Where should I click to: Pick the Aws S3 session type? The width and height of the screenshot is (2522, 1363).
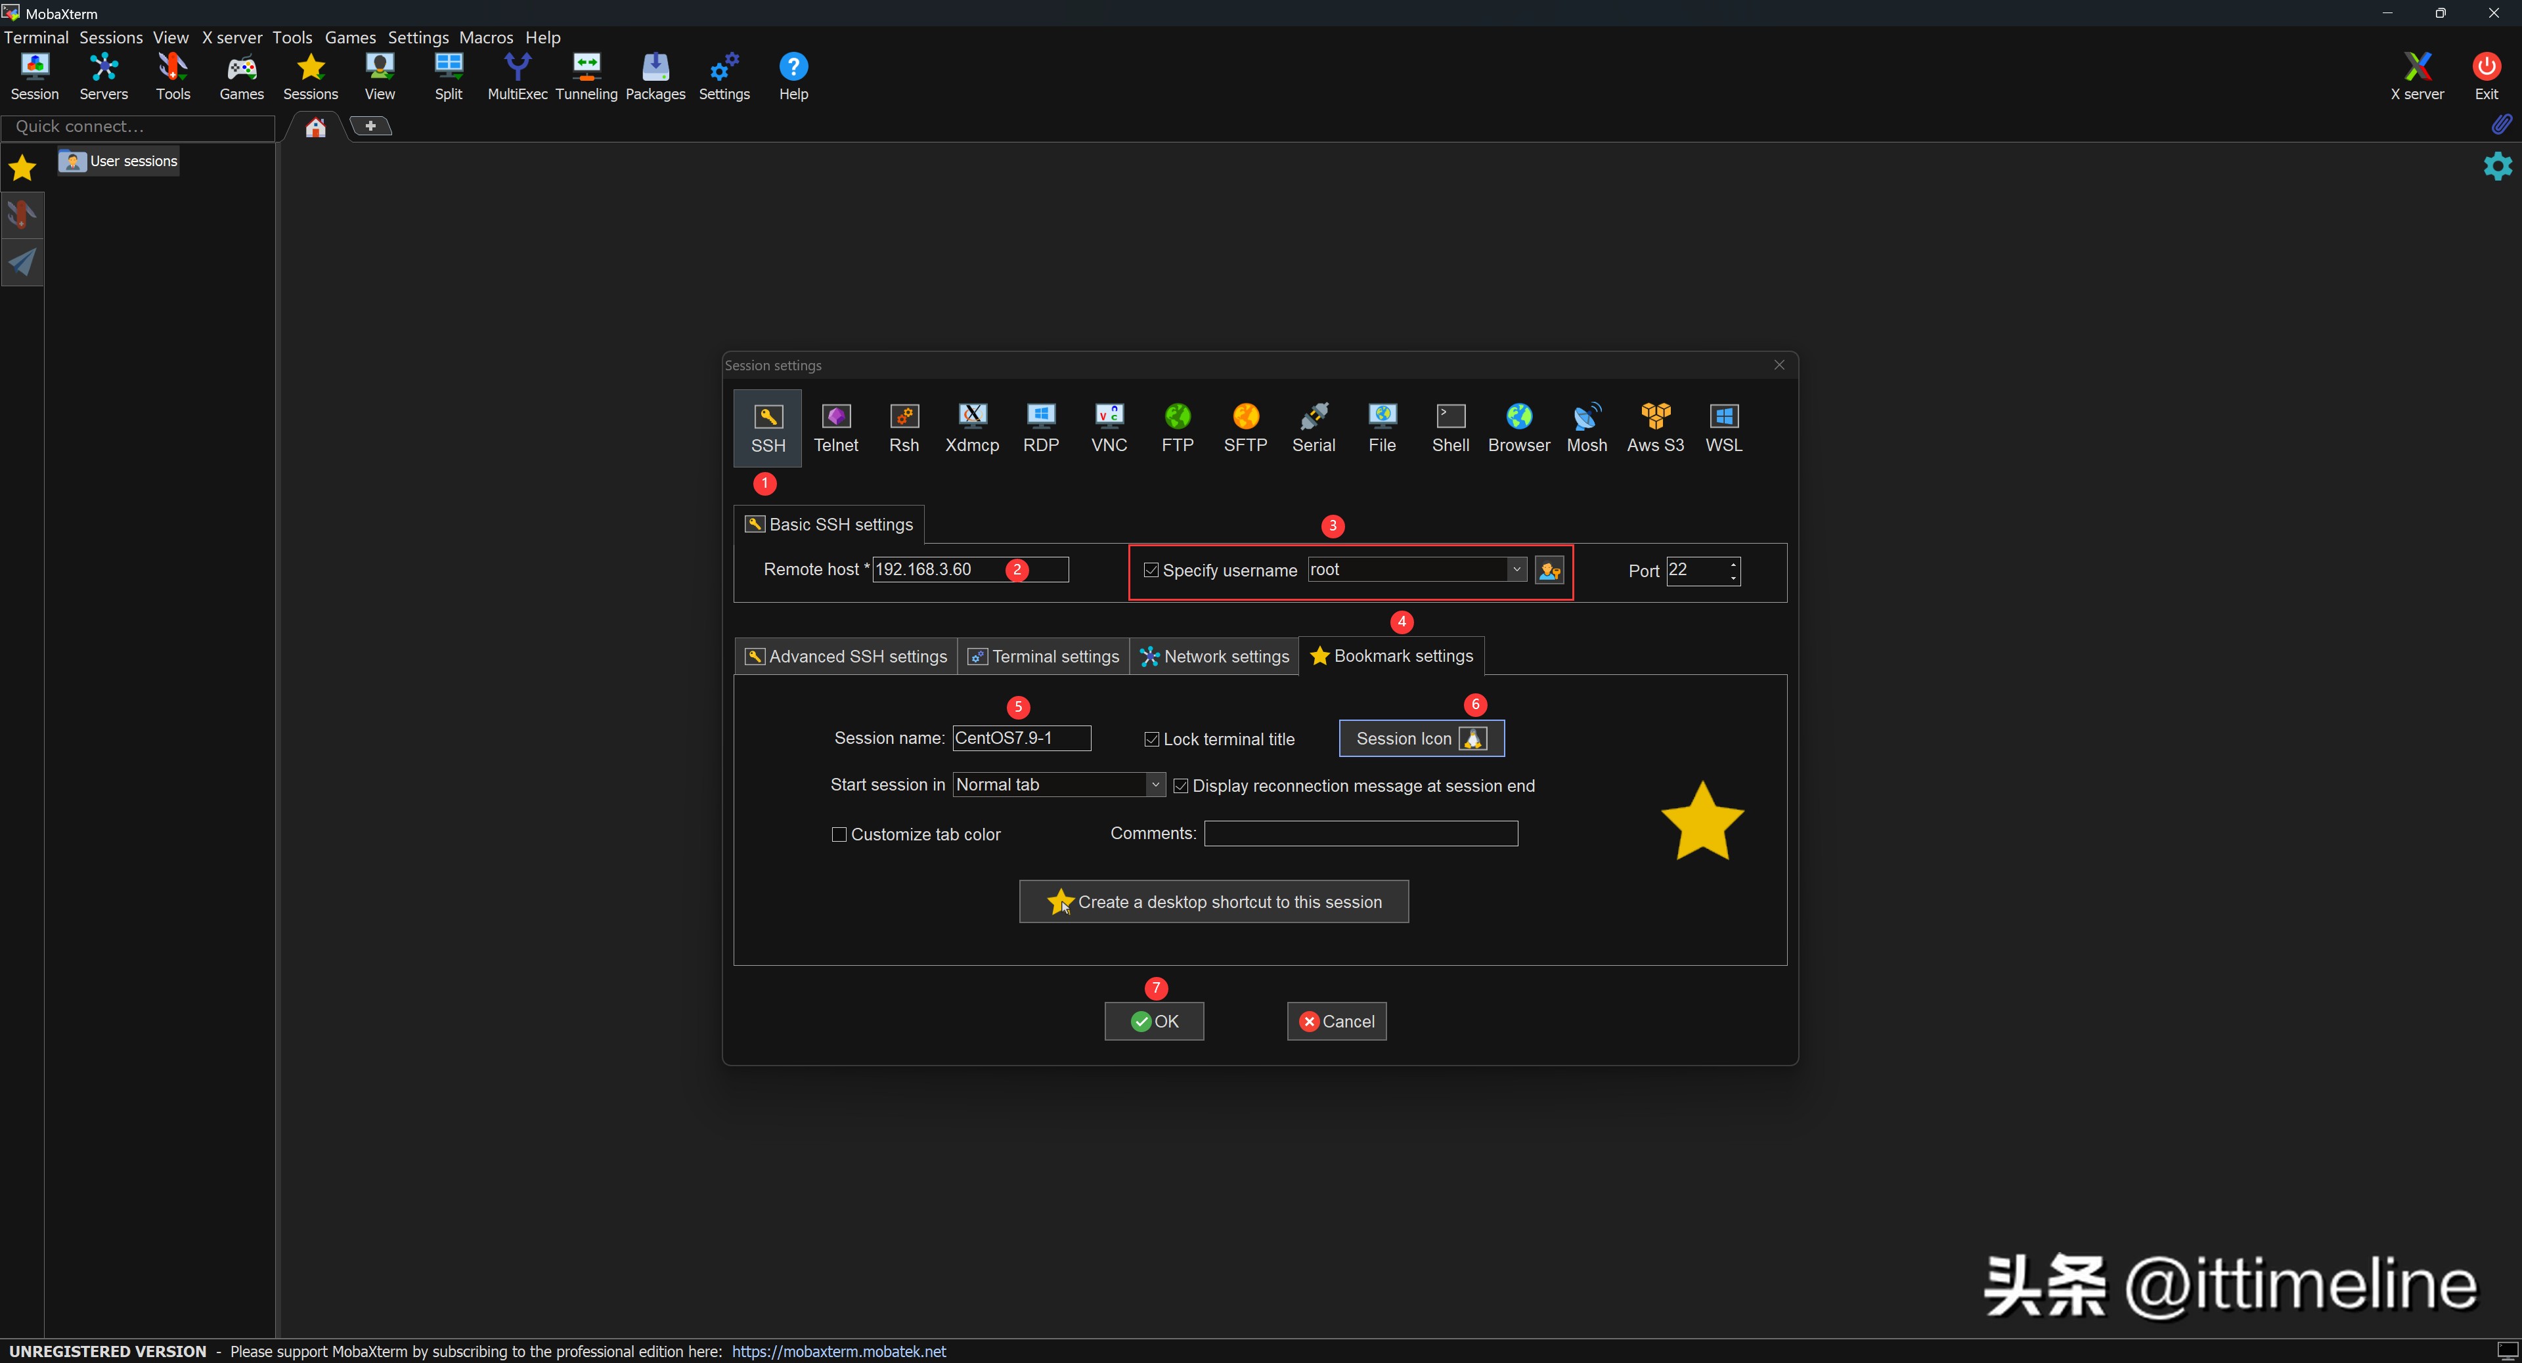click(1654, 427)
